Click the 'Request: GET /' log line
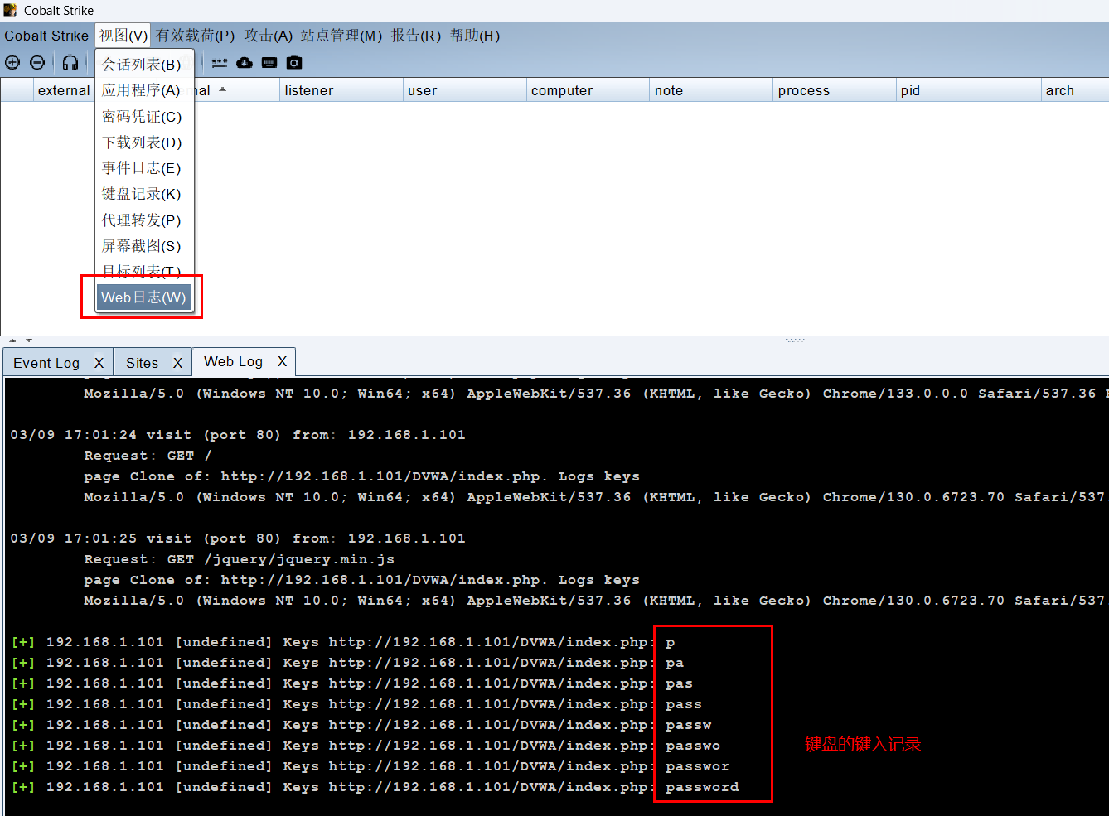The height and width of the screenshot is (816, 1109). pos(148,456)
